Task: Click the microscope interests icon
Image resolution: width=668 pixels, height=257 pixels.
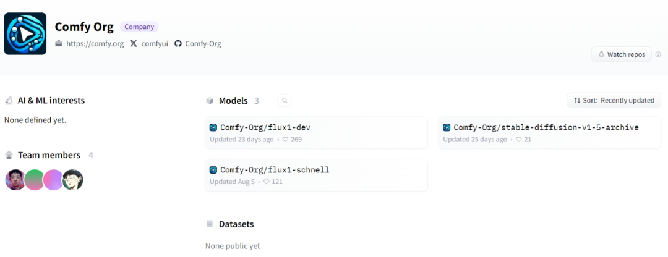Action: (9, 101)
